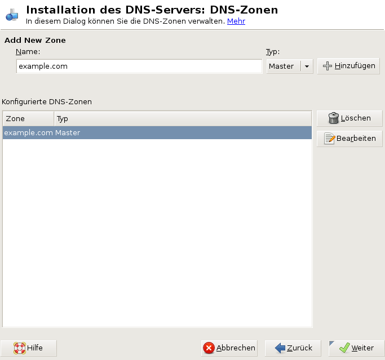
Task: Sort zones by the Typ column header
Action: [x=183, y=119]
